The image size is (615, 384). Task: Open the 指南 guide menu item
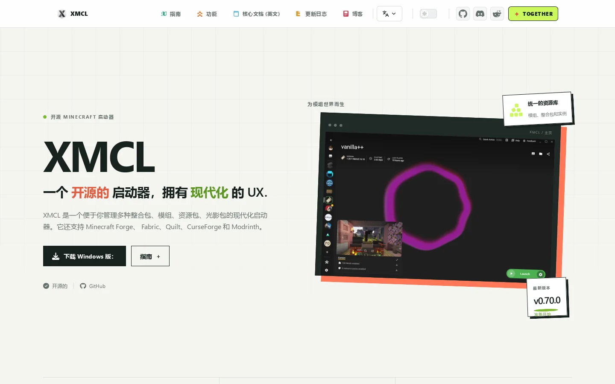pyautogui.click(x=171, y=14)
